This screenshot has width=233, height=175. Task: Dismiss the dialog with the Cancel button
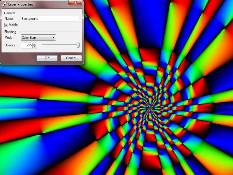(x=71, y=58)
